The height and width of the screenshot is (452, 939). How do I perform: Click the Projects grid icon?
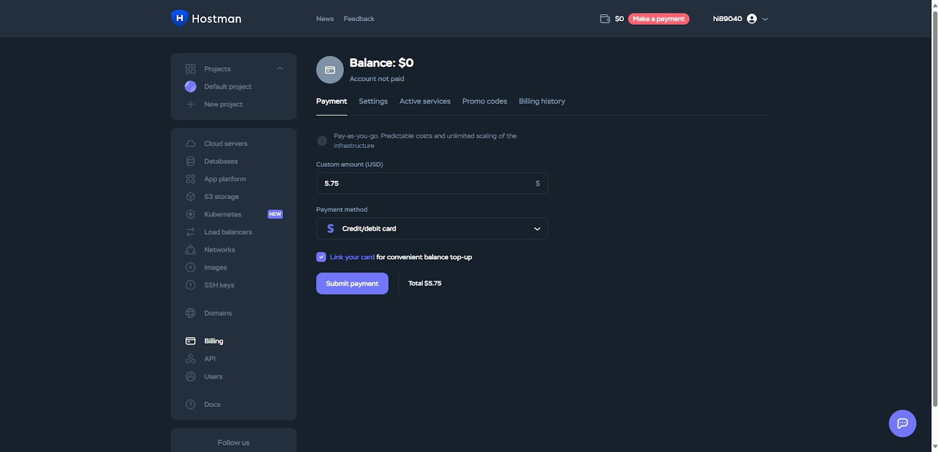[190, 69]
